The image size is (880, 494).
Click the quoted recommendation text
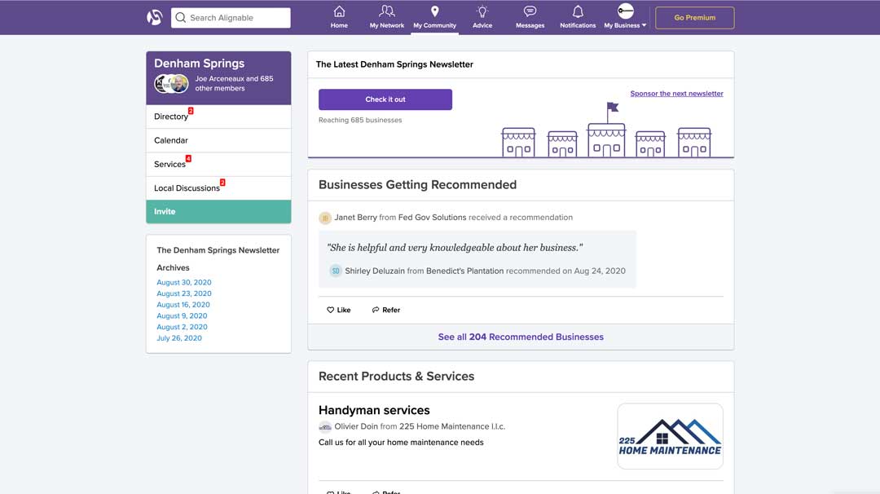tap(455, 248)
